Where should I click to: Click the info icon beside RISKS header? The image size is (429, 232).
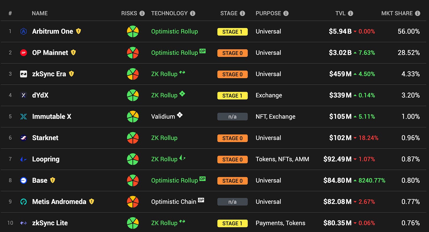point(142,13)
